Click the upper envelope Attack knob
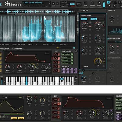This screenshot has width=122, height=122. pos(8,67)
